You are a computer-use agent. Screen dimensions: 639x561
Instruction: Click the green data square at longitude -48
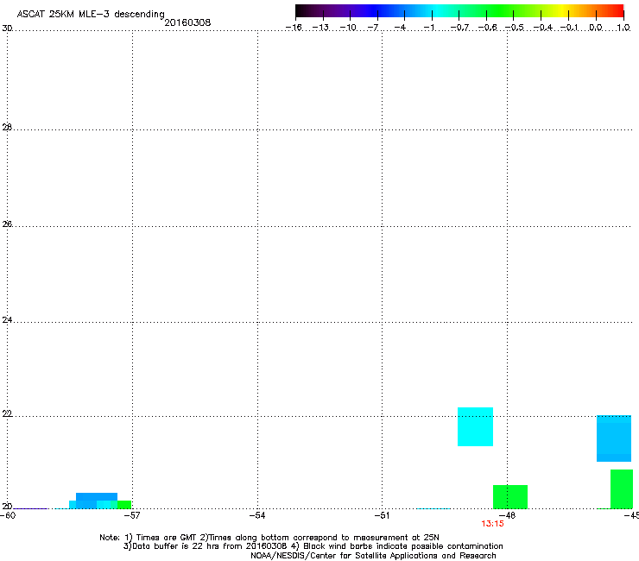(x=510, y=496)
